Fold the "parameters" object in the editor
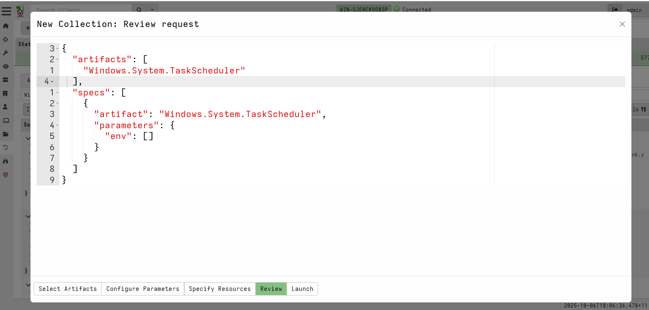The image size is (649, 310). coord(57,125)
